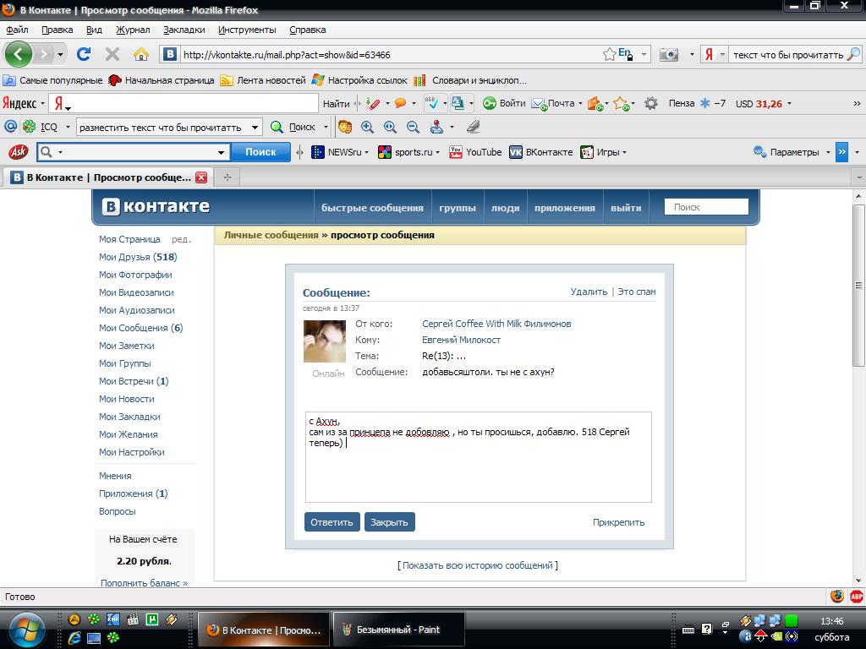866x649 pixels.
Task: Open a new tab with plus button
Action: click(x=227, y=177)
